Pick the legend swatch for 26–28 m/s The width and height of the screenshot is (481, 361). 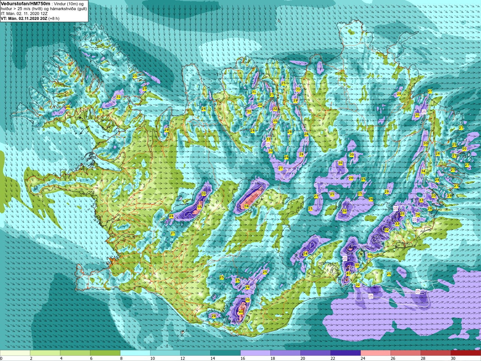(406, 353)
